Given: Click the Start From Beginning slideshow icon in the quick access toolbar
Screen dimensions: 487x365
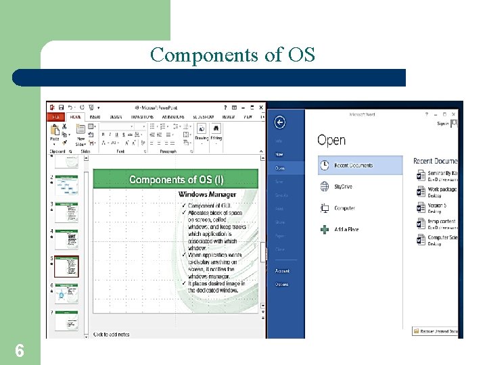Looking at the screenshot, I should tap(91, 107).
